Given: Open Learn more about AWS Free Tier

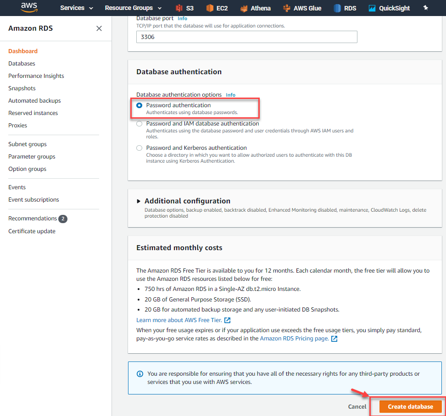Looking at the screenshot, I should pos(179,320).
